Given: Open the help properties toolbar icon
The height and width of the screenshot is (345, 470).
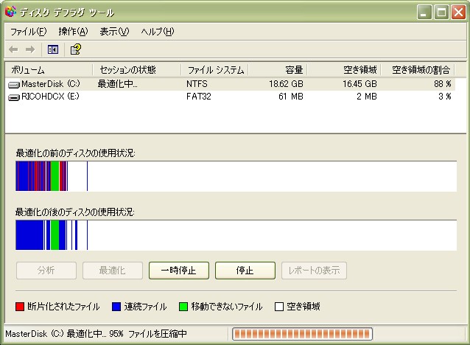Looking at the screenshot, I should (x=76, y=49).
